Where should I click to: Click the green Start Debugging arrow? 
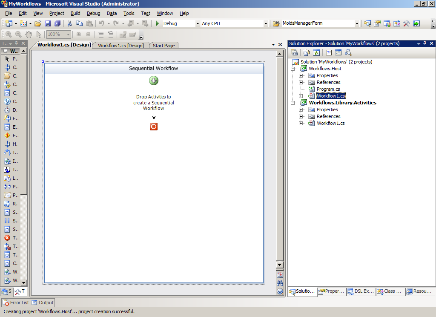[158, 23]
